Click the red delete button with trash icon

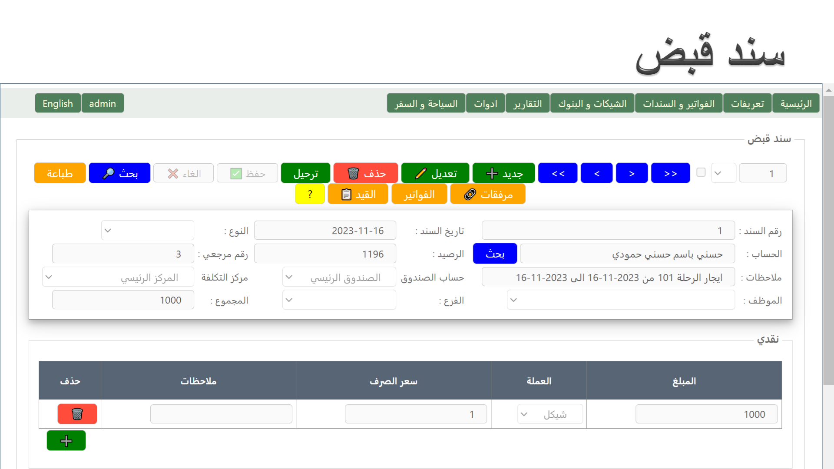pyautogui.click(x=365, y=173)
